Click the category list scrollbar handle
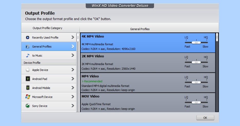This screenshot has width=240, height=126. point(78,37)
